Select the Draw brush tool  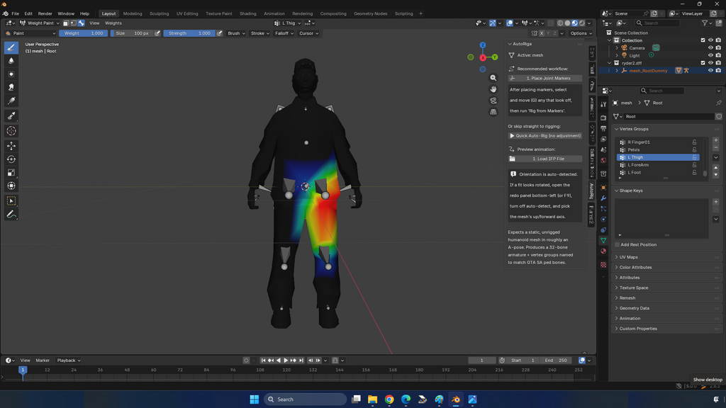click(11, 47)
